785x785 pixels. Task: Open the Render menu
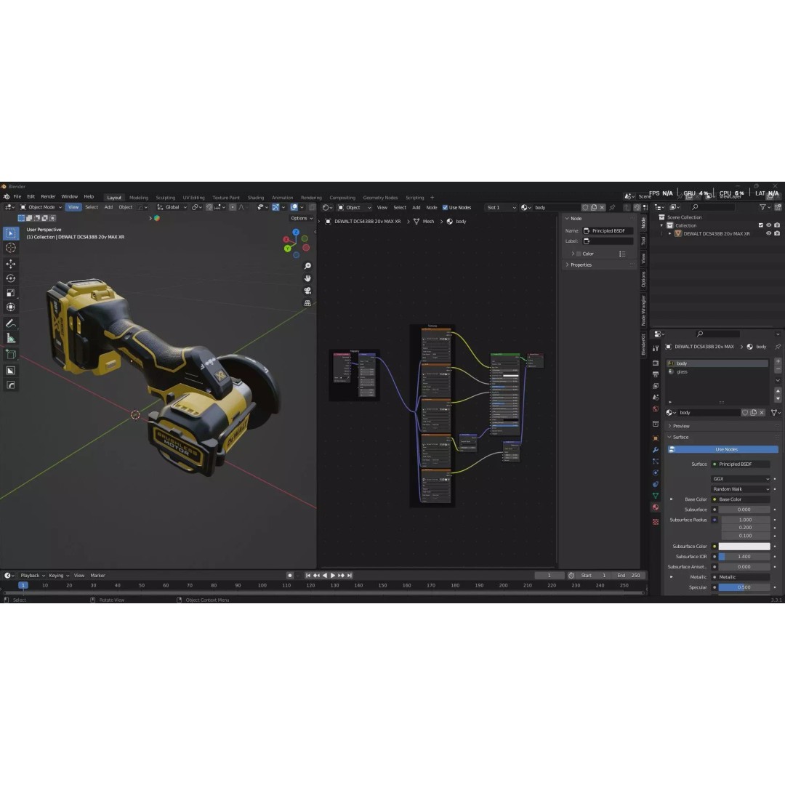tap(48, 197)
